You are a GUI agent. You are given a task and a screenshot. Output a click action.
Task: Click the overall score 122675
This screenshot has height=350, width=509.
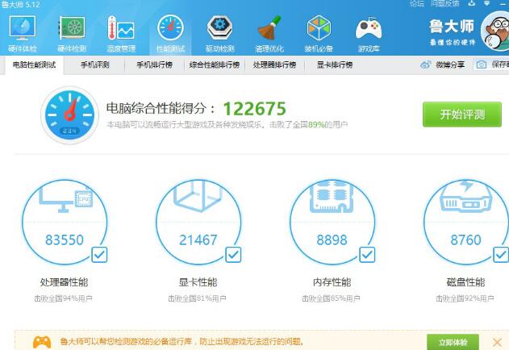[255, 108]
